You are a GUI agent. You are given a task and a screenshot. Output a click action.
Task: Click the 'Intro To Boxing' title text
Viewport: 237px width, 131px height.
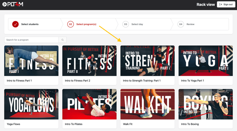[x=190, y=124]
